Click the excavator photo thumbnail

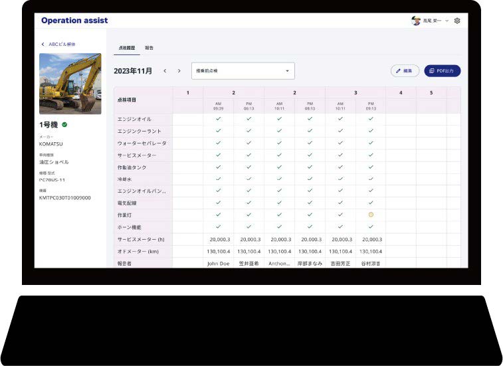click(x=70, y=84)
